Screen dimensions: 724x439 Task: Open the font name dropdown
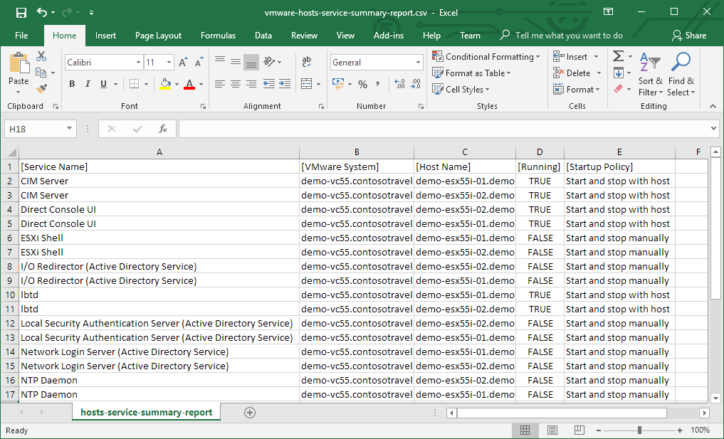(x=138, y=63)
